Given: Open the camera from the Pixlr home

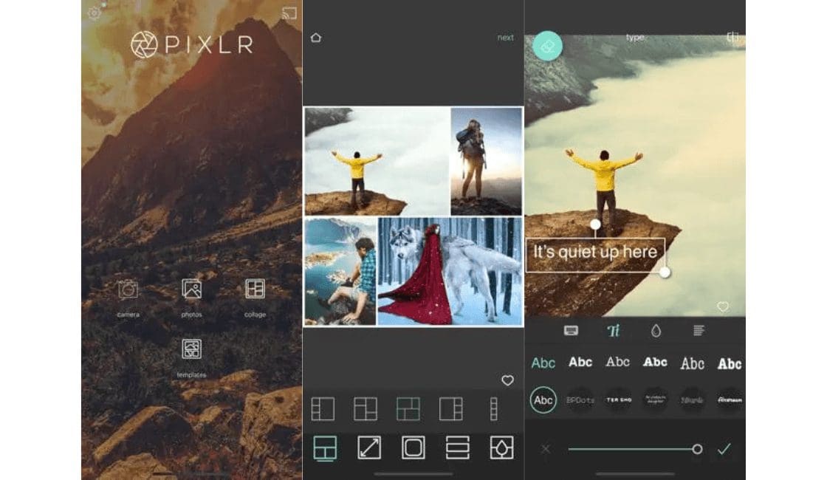Looking at the screenshot, I should click(128, 290).
